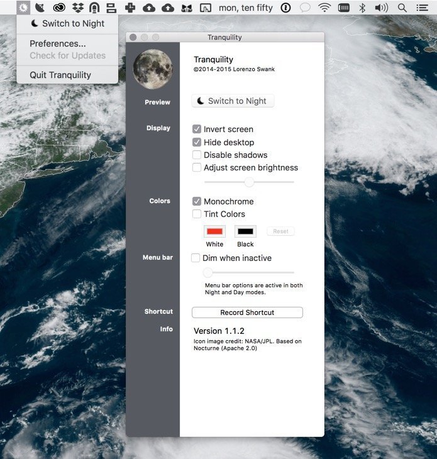Open Spotlight search magnifier

[x=402, y=8]
